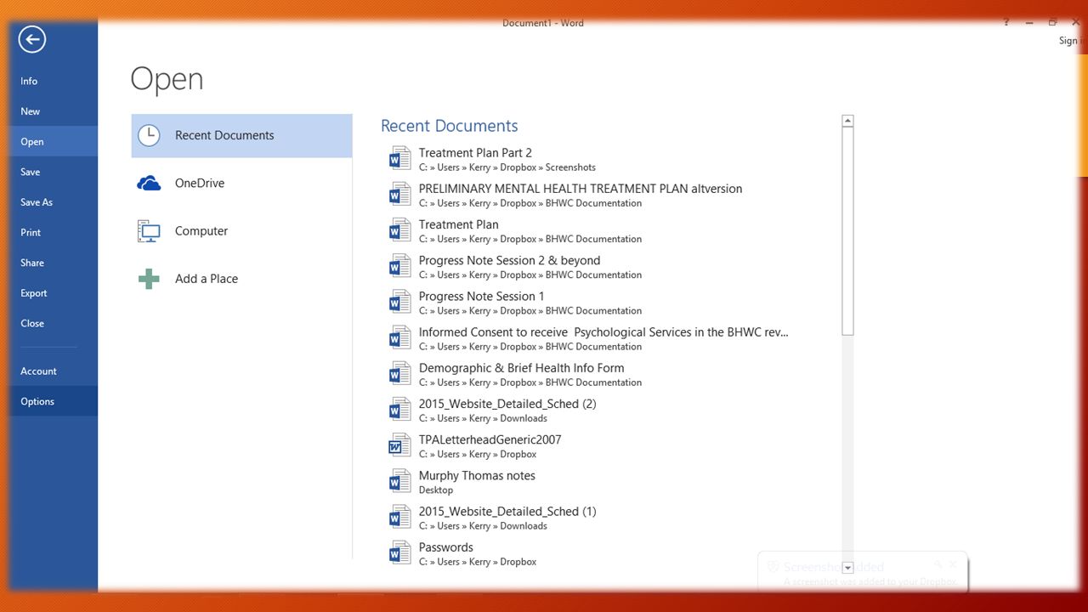Choose Close from the sidebar
Screen dimensions: 1088x612
pos(54,323)
